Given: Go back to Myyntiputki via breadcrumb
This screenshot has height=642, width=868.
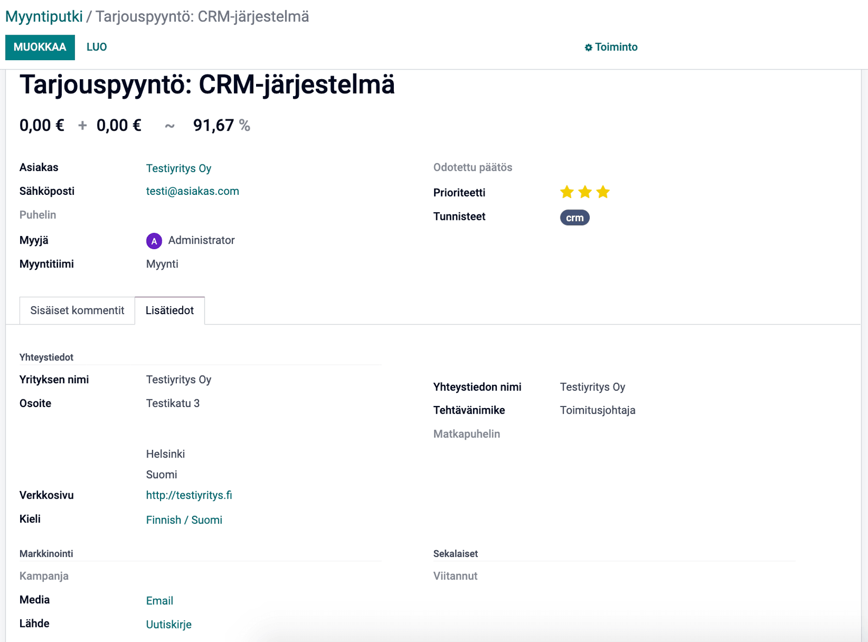Looking at the screenshot, I should (44, 16).
